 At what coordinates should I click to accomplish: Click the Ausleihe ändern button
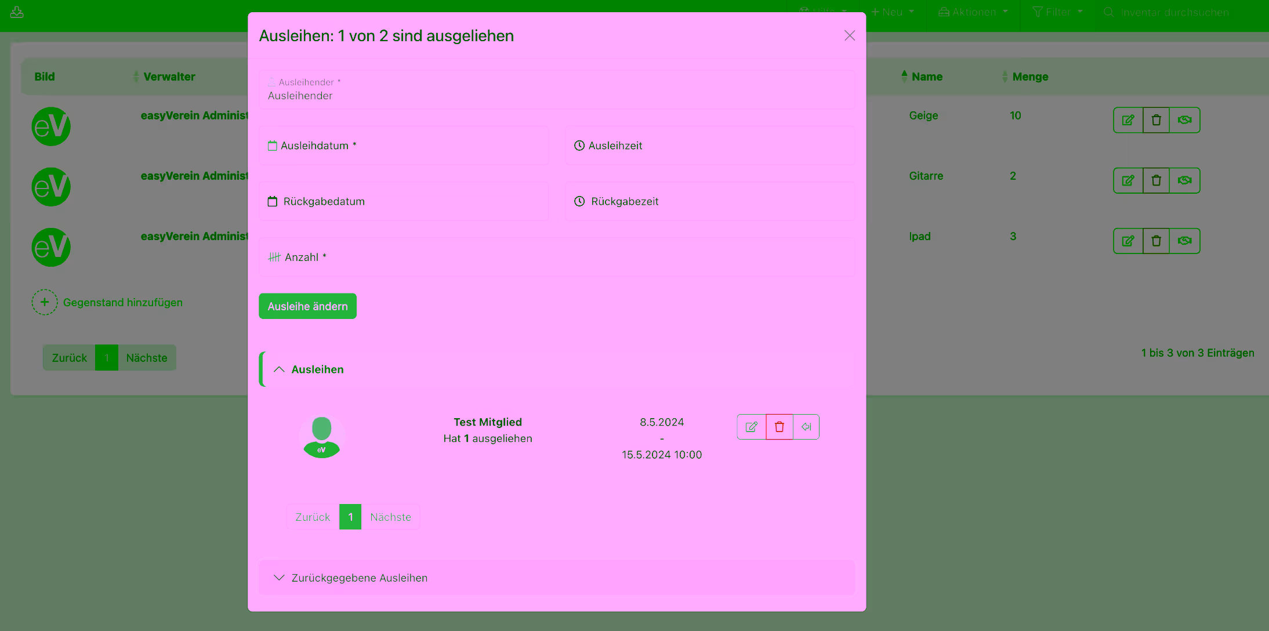[307, 306]
